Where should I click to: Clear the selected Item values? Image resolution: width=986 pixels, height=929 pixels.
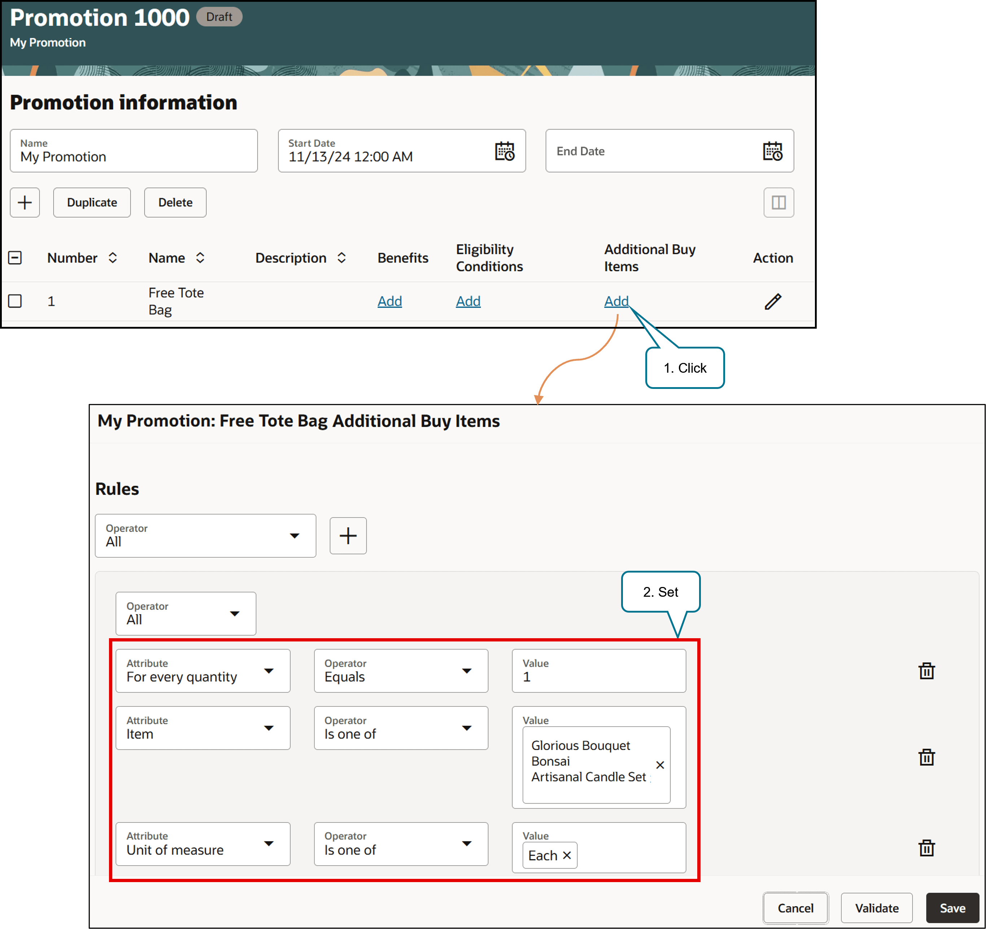pos(660,765)
